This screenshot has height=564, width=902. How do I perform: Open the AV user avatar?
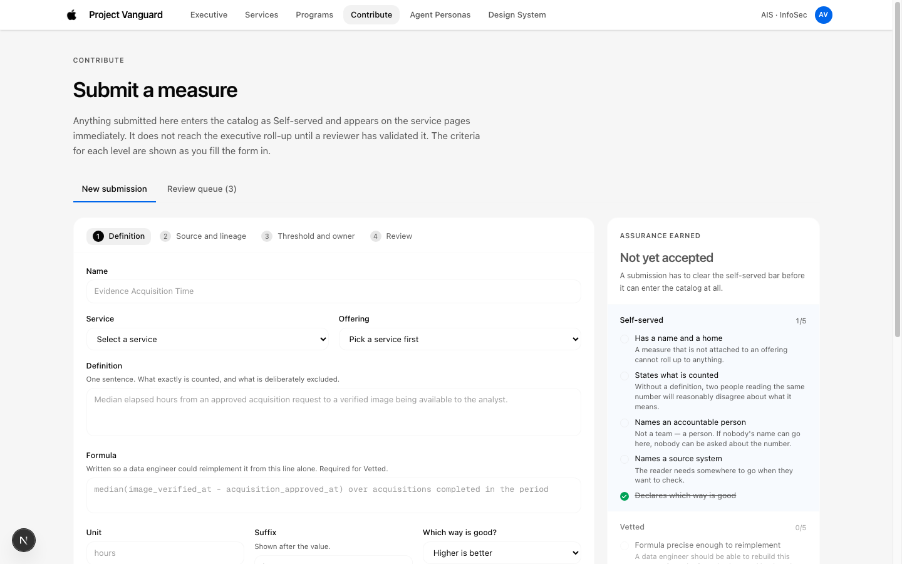tap(824, 15)
